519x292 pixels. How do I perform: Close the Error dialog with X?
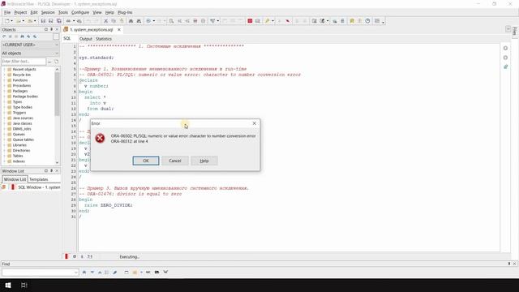(x=254, y=123)
